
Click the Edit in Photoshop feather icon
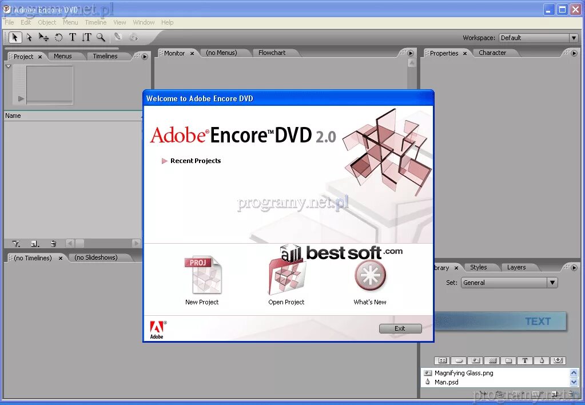[x=118, y=37]
